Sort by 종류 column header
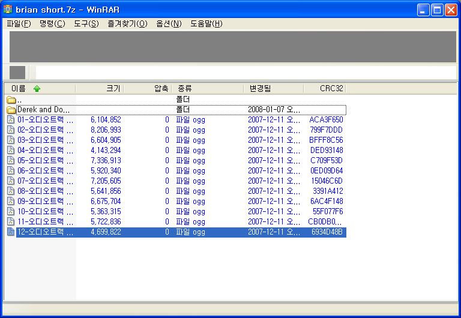This screenshot has height=318, width=461. [x=208, y=88]
